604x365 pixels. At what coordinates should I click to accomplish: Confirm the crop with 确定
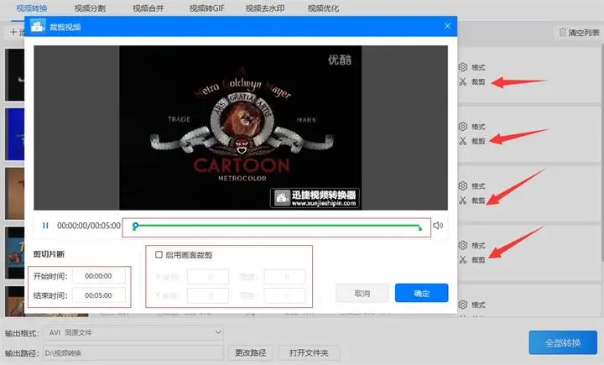pos(421,293)
